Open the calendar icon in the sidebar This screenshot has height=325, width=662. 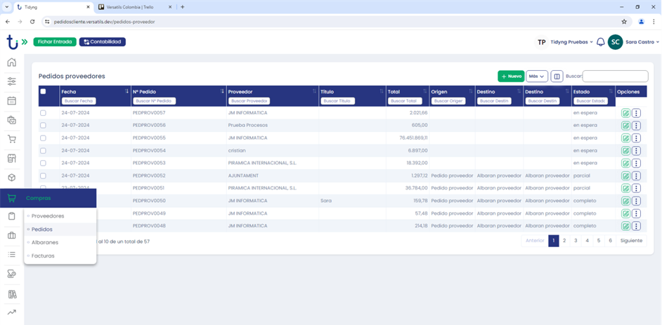coord(11,100)
